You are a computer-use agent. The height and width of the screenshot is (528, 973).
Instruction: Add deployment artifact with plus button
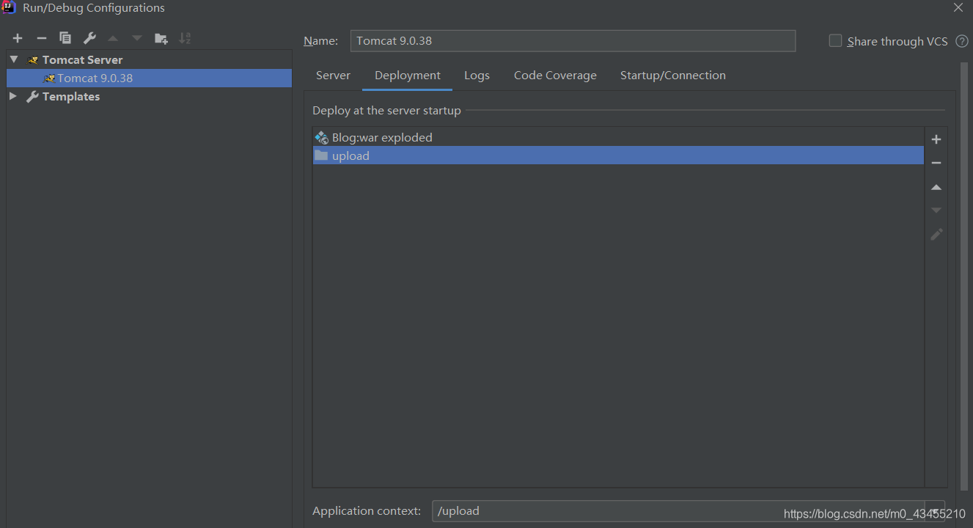pyautogui.click(x=936, y=139)
